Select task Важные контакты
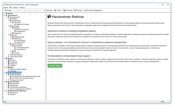174x106 pixels. coord(23,78)
